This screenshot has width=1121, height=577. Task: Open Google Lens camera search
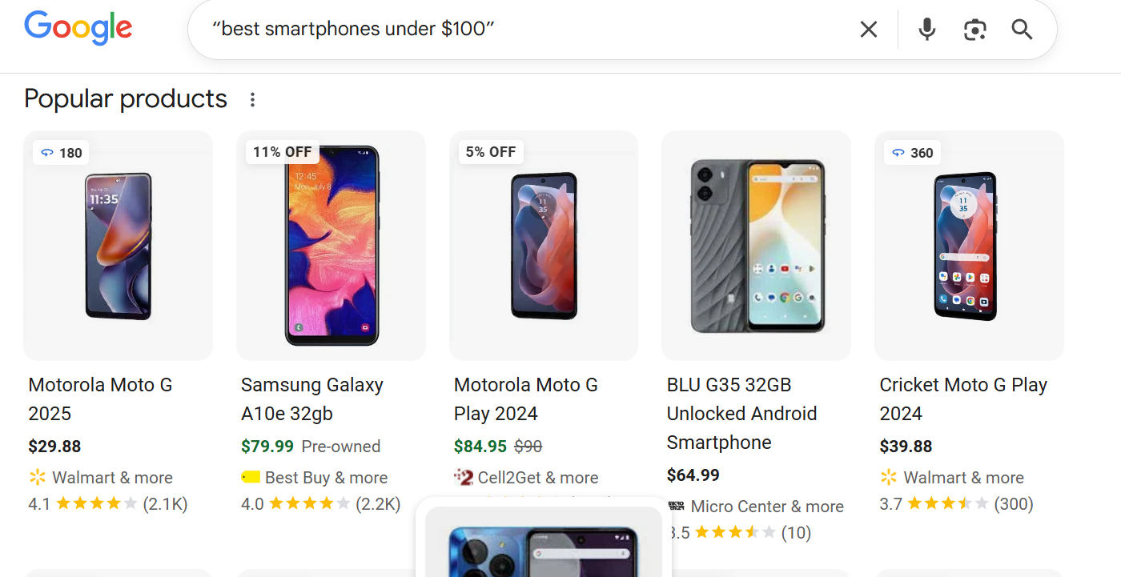[974, 29]
